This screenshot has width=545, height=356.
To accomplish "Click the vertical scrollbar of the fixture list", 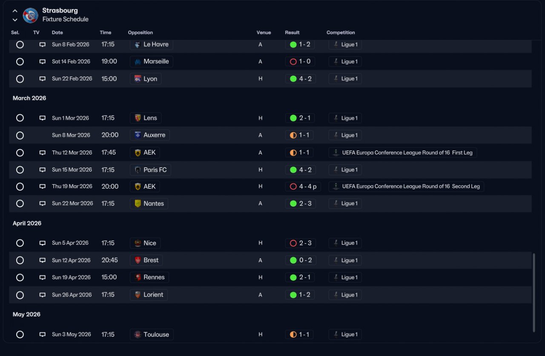I will (534, 293).
